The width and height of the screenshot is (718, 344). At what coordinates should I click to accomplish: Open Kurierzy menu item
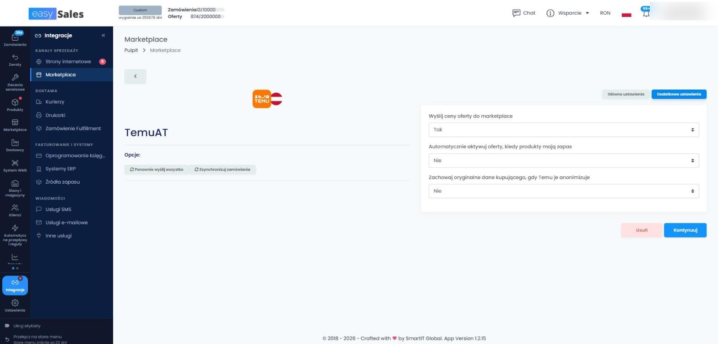click(71, 102)
